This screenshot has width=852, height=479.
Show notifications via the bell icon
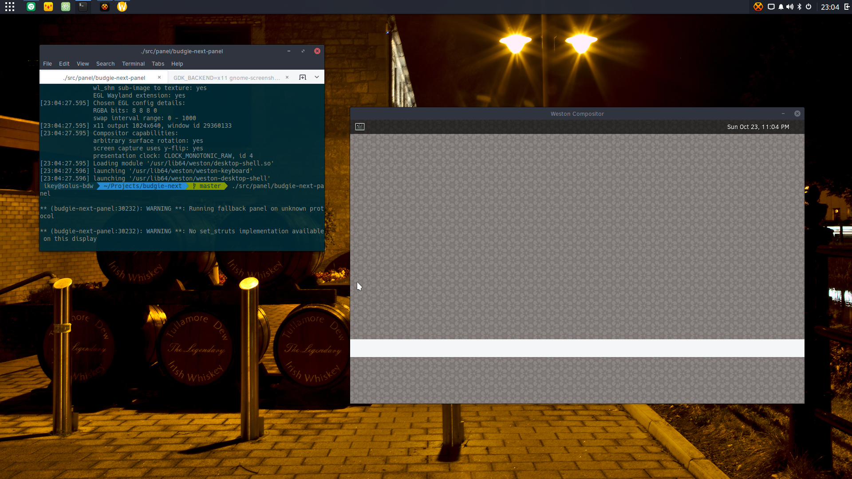(x=781, y=7)
